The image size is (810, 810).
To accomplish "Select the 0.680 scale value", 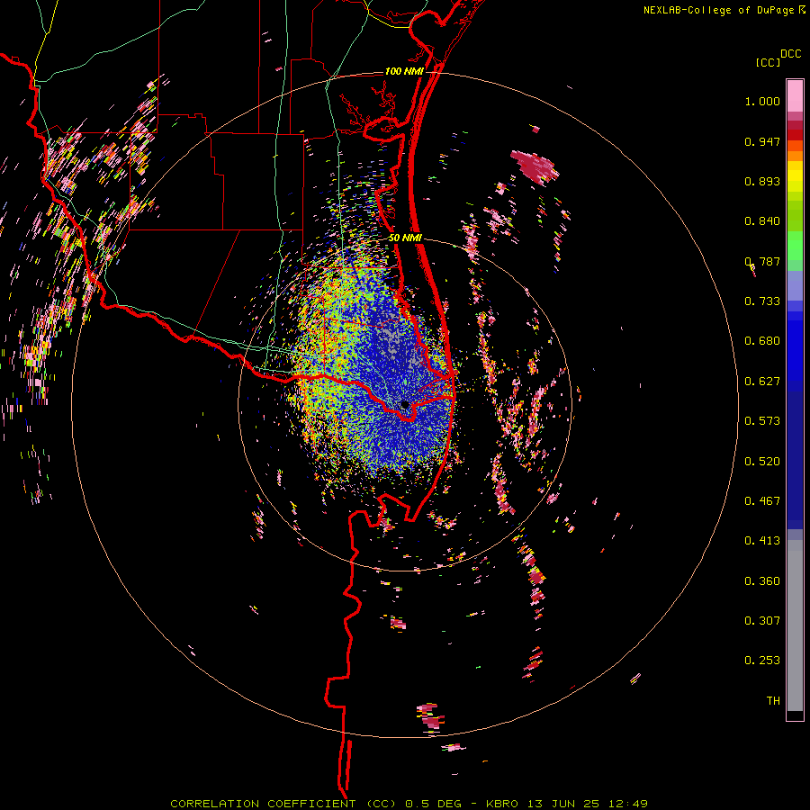I will click(762, 341).
